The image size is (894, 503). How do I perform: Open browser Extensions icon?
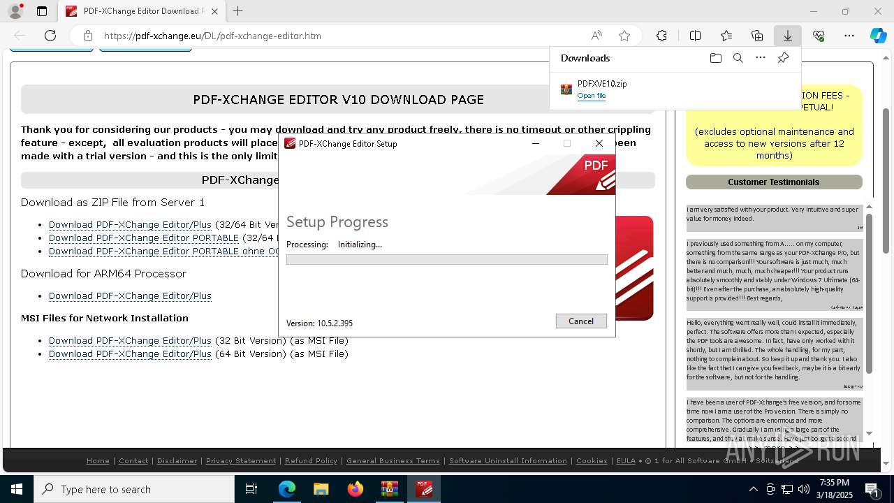pos(661,36)
